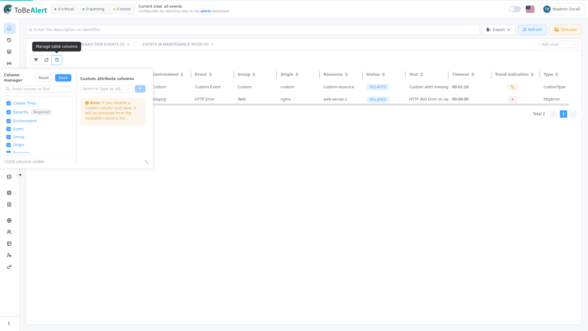Click the Reset button in column manager
This screenshot has width=588, height=331.
43,78
